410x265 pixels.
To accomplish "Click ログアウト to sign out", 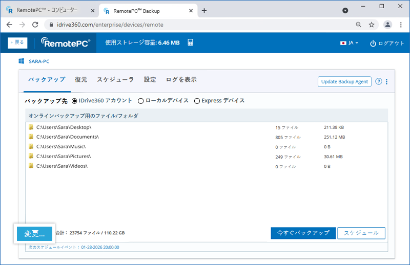I will [387, 43].
